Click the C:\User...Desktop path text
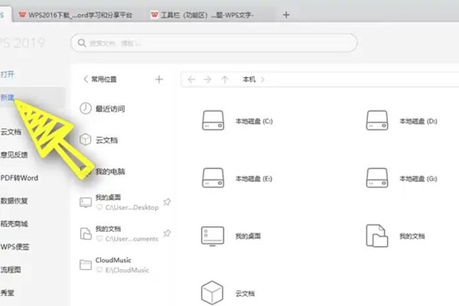 132,207
